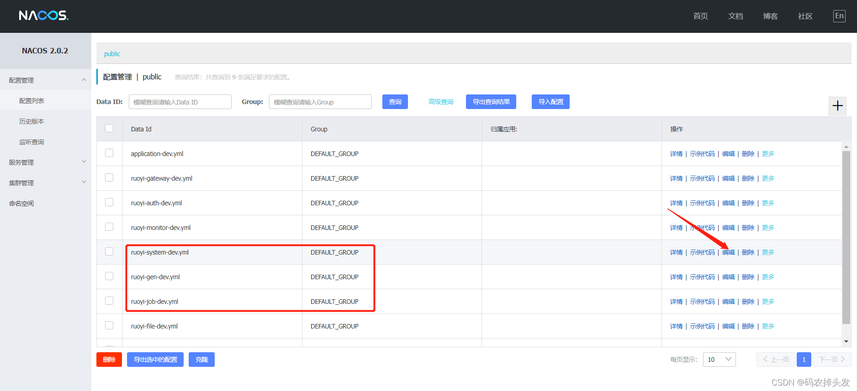Image resolution: width=857 pixels, height=391 pixels.
Task: Click 详情 for application-dev.yml
Action: (676, 154)
